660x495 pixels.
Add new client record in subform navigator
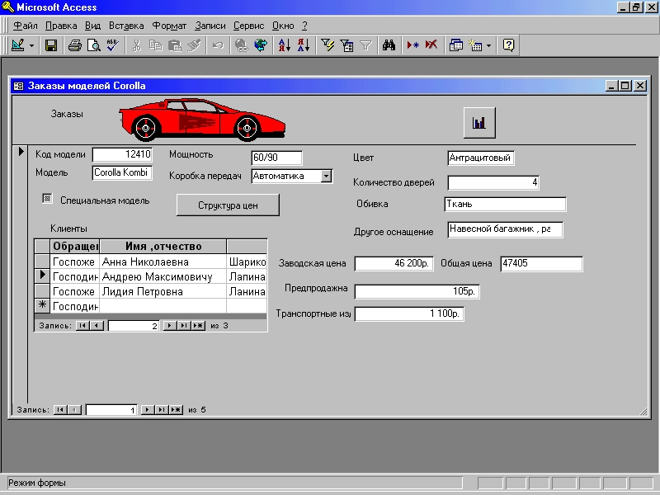click(198, 325)
